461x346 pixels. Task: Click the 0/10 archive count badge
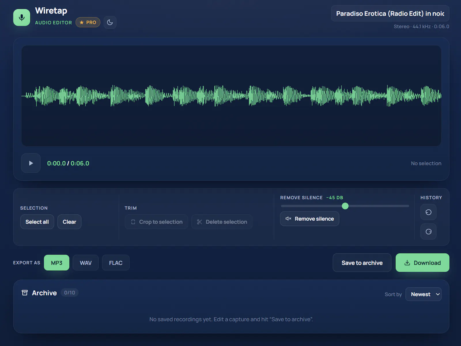click(69, 293)
